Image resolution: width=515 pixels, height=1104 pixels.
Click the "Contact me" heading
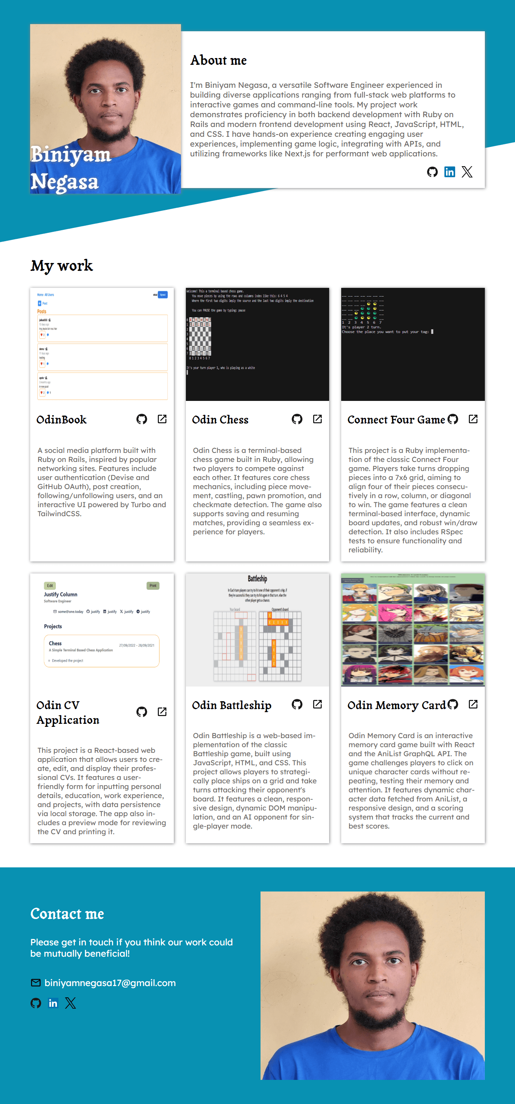coord(67,914)
